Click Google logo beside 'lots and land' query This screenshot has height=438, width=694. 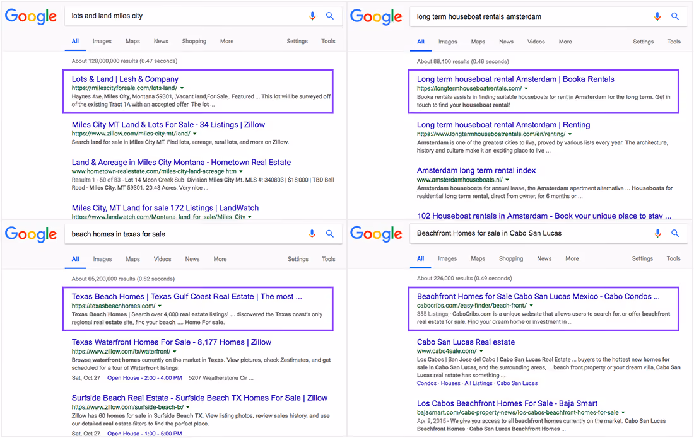tap(31, 17)
